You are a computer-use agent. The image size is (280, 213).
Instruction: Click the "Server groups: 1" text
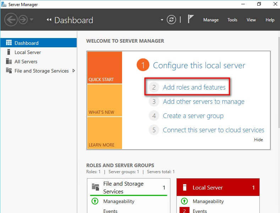(123, 172)
